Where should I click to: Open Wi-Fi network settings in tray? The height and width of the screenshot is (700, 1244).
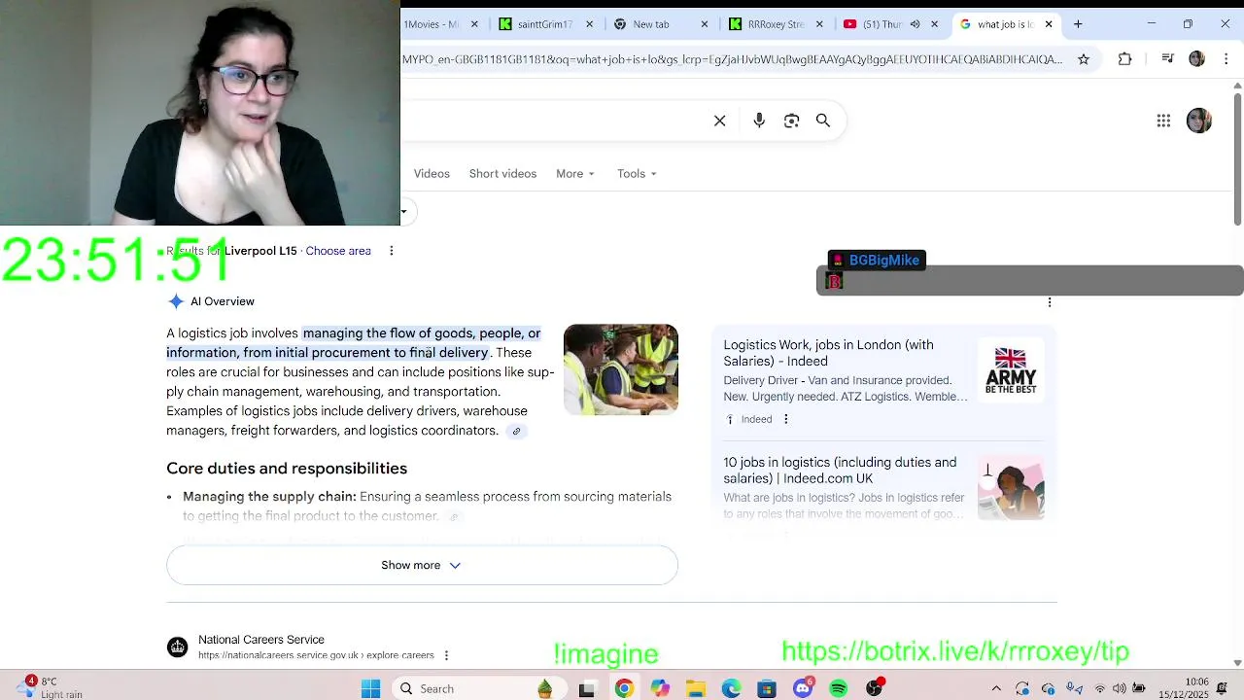tap(1099, 688)
